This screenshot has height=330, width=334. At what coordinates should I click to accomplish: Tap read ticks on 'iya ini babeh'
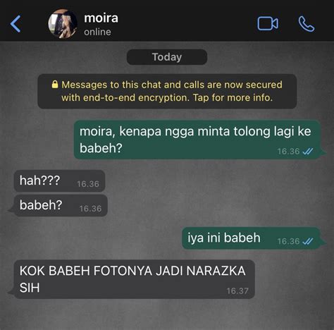(x=307, y=241)
